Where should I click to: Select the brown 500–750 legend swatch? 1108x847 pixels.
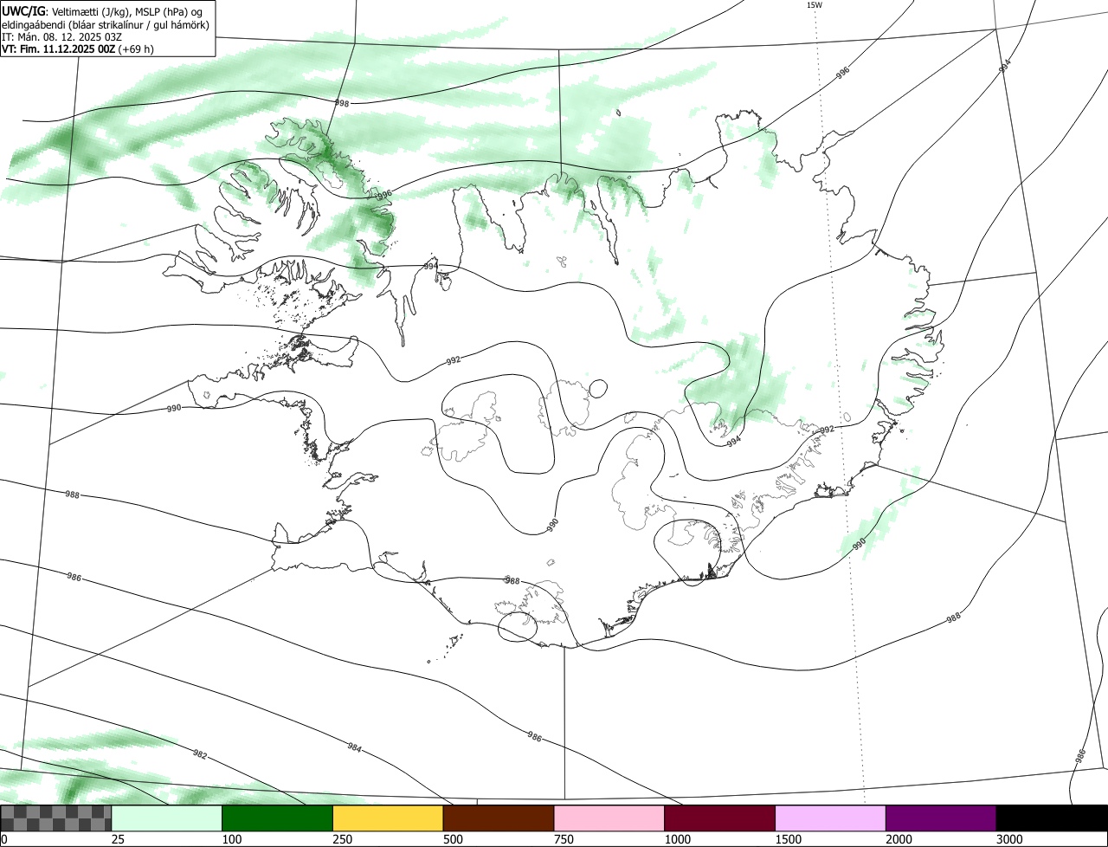[499, 818]
